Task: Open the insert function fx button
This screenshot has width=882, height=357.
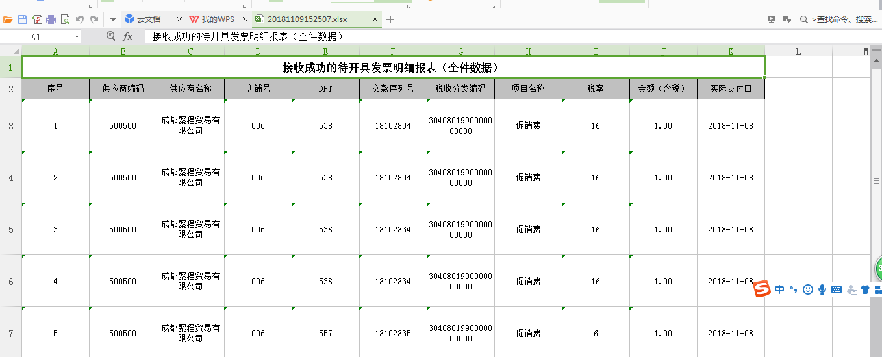Action: point(128,37)
